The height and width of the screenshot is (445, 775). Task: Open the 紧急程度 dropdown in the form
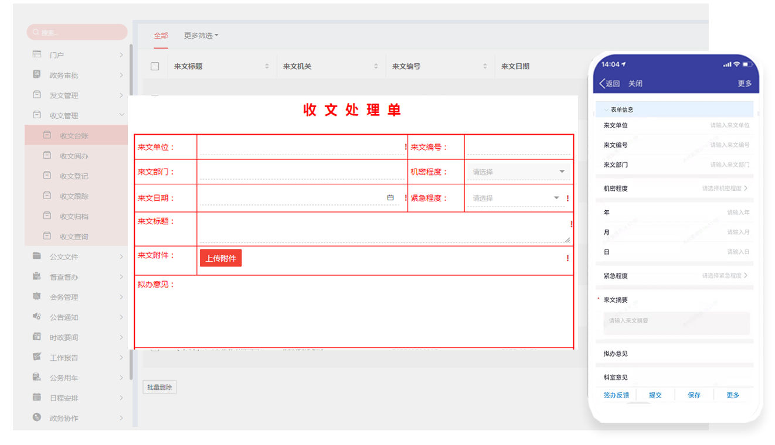(515, 198)
